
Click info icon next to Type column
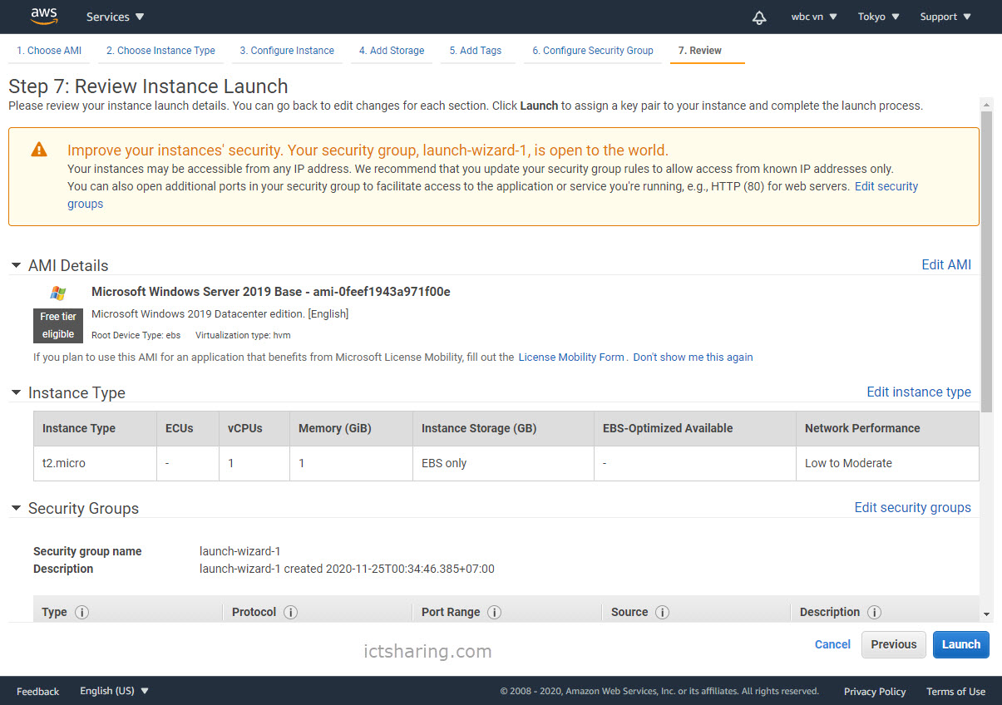coord(81,612)
